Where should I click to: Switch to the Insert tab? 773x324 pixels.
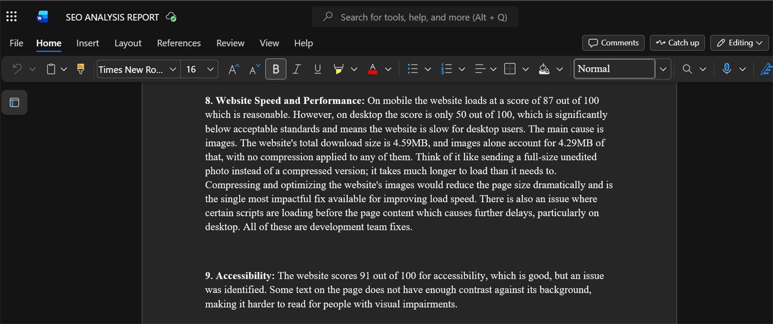click(x=88, y=43)
